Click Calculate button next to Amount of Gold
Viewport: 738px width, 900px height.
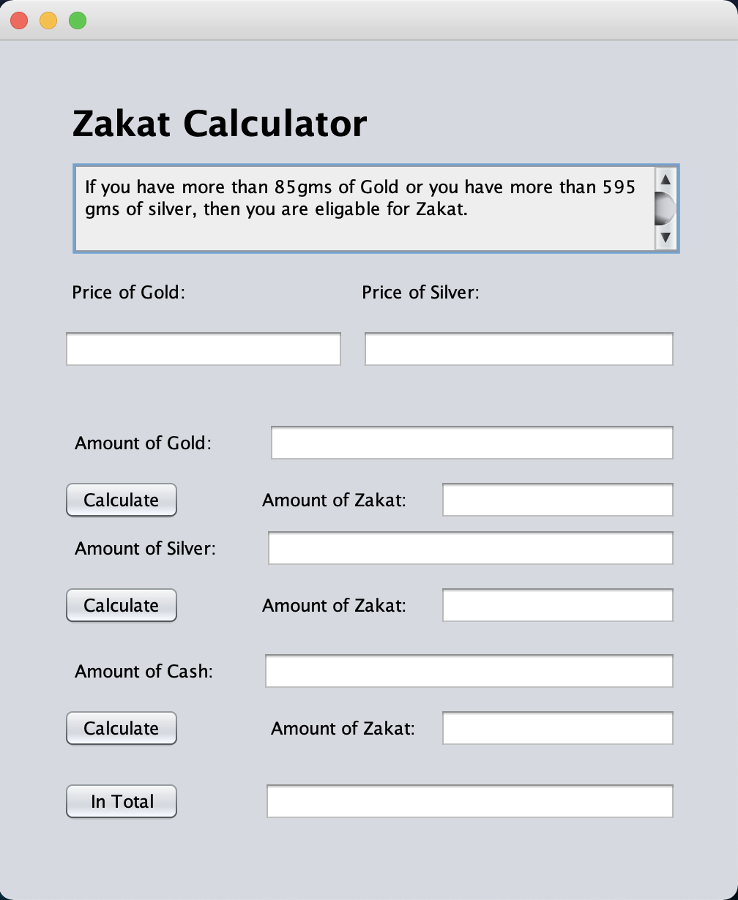[x=121, y=500]
